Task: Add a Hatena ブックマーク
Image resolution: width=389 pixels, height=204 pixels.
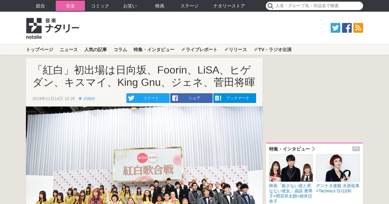Action: coord(235,98)
